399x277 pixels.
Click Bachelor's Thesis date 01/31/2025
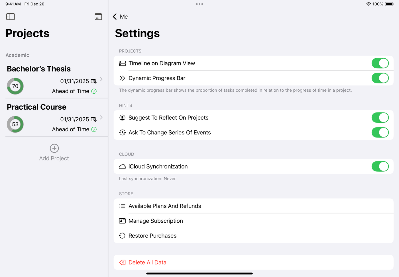click(x=75, y=81)
